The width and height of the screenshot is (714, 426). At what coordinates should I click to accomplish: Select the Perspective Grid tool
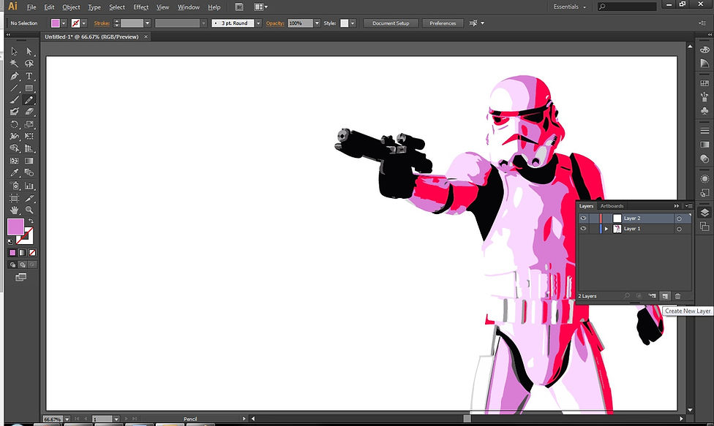29,148
